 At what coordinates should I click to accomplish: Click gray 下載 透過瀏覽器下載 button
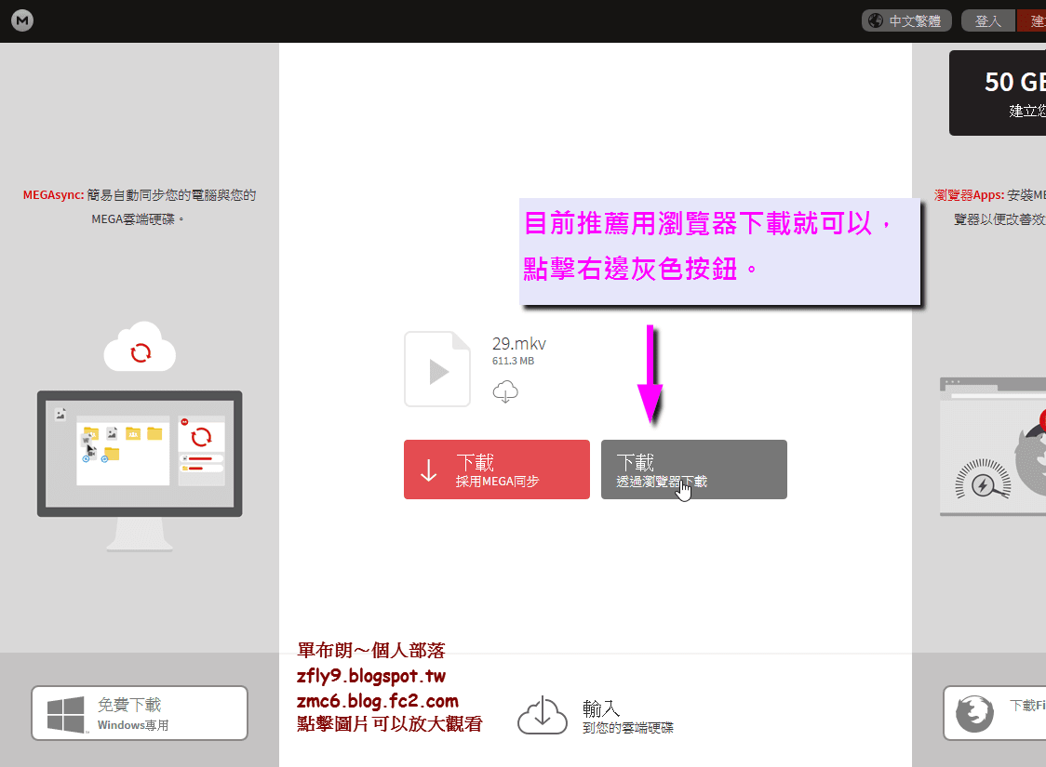click(x=694, y=469)
